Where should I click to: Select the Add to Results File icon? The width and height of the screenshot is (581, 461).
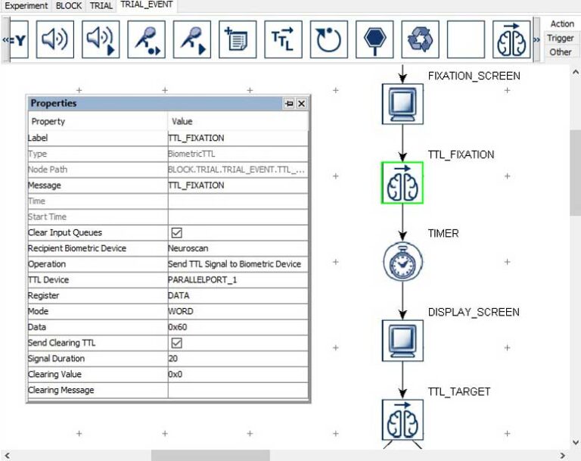(238, 39)
